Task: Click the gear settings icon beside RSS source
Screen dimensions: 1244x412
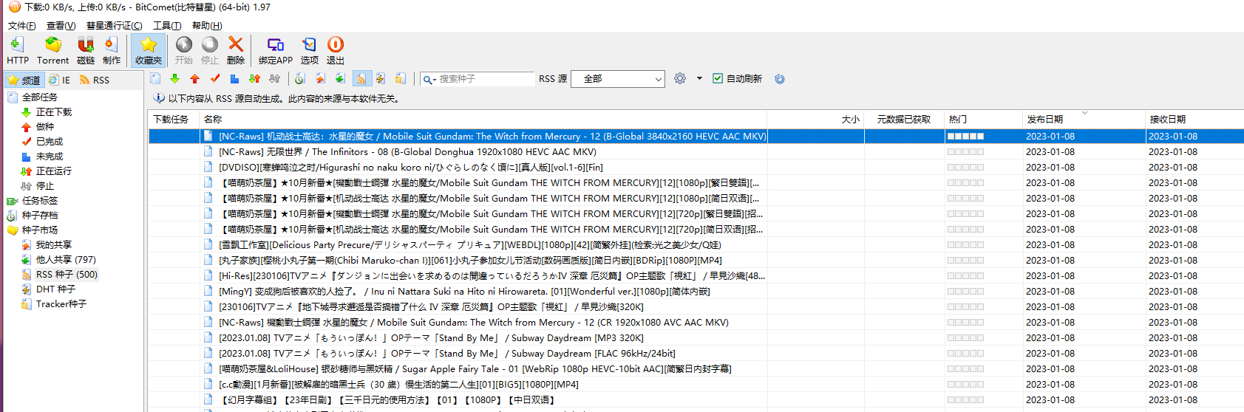Action: [x=680, y=78]
